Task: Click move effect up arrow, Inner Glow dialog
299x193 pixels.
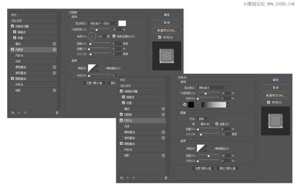Action: [x=128, y=178]
